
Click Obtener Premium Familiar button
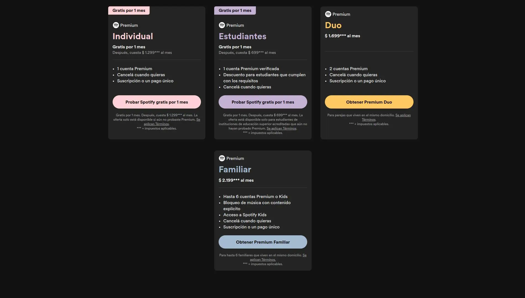[x=263, y=242]
